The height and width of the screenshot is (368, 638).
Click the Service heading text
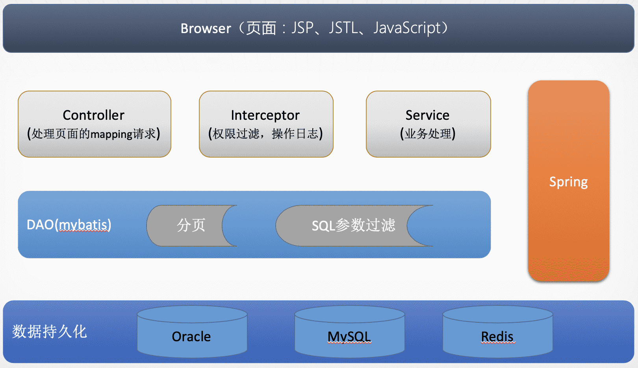point(427,115)
